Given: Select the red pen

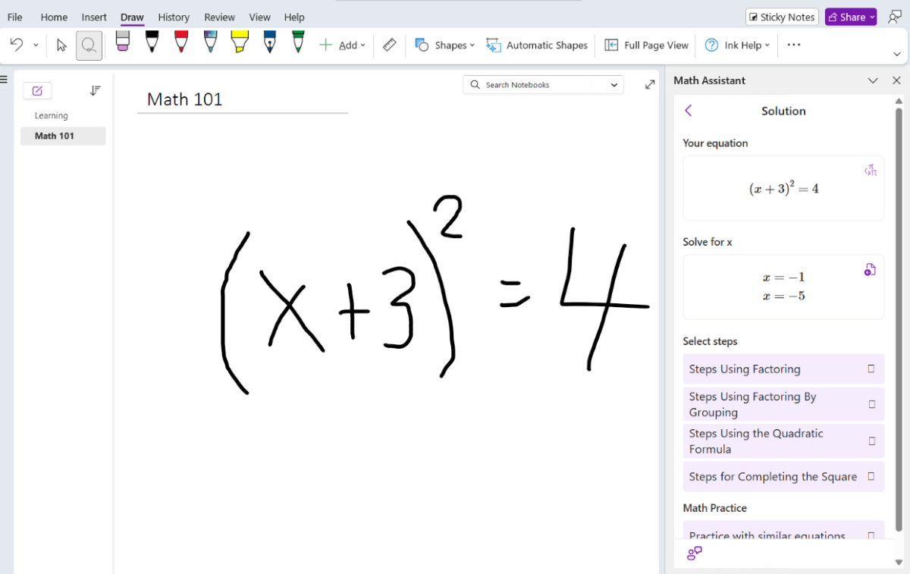Looking at the screenshot, I should pyautogui.click(x=181, y=42).
